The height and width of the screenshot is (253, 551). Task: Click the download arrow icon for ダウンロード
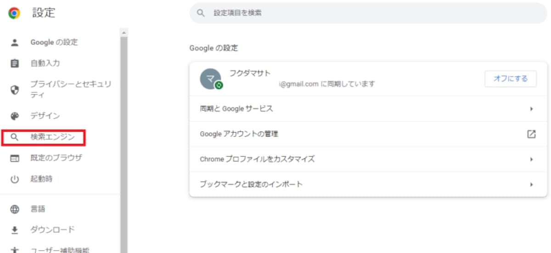click(15, 230)
